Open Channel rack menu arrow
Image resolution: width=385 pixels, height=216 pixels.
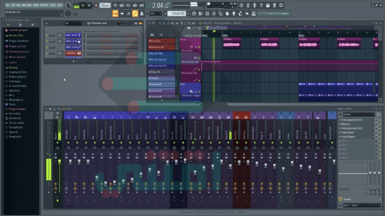click(x=47, y=23)
